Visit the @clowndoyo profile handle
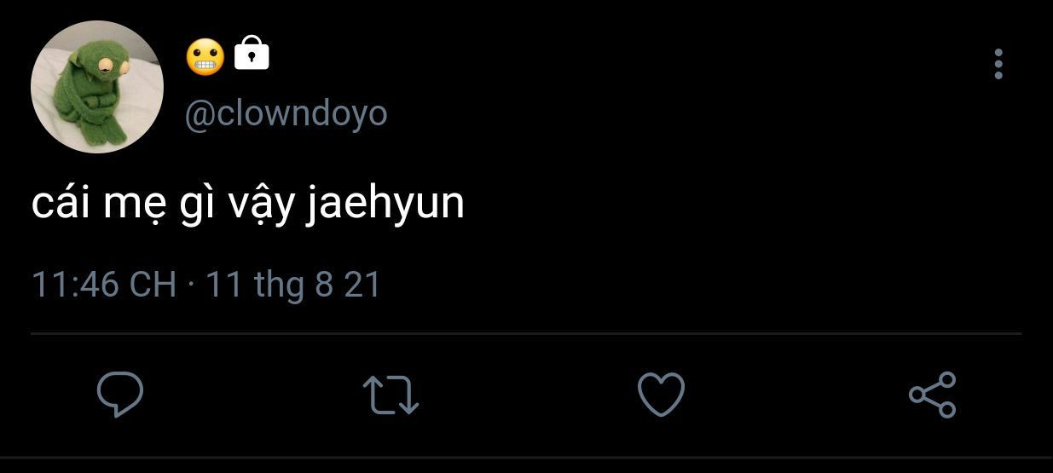This screenshot has height=473, width=1053. tap(286, 113)
